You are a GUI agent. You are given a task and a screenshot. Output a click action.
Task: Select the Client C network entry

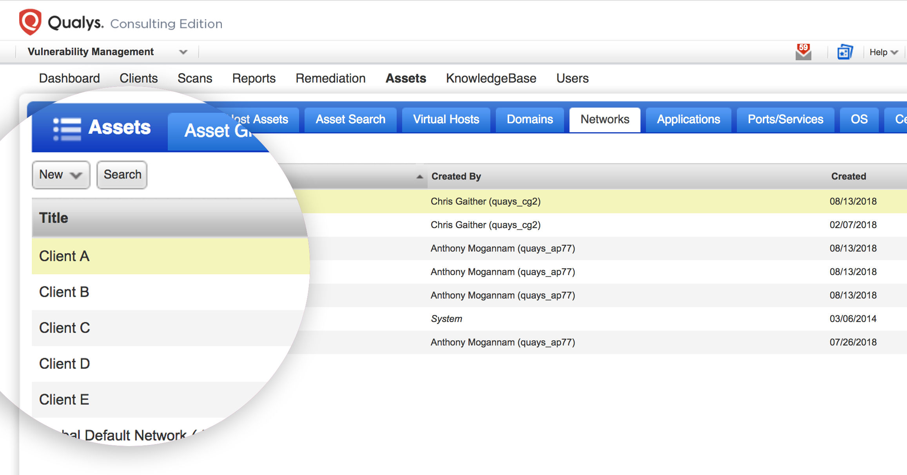(65, 328)
